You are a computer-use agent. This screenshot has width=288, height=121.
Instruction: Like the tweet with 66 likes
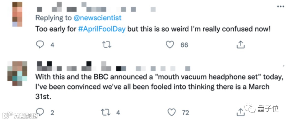(170, 45)
